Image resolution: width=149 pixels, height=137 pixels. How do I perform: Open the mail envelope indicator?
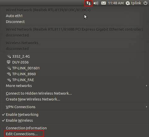coord(104,3)
